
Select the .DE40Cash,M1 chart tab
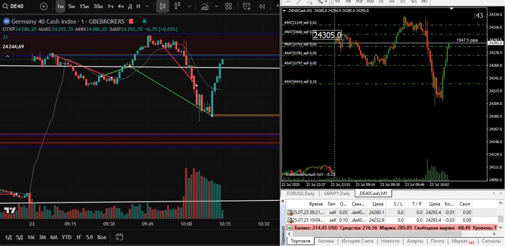[x=373, y=193]
